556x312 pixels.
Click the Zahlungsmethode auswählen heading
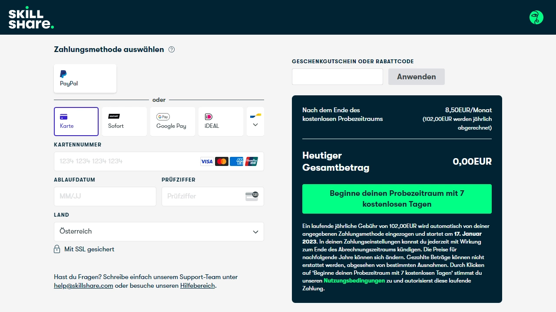click(109, 49)
